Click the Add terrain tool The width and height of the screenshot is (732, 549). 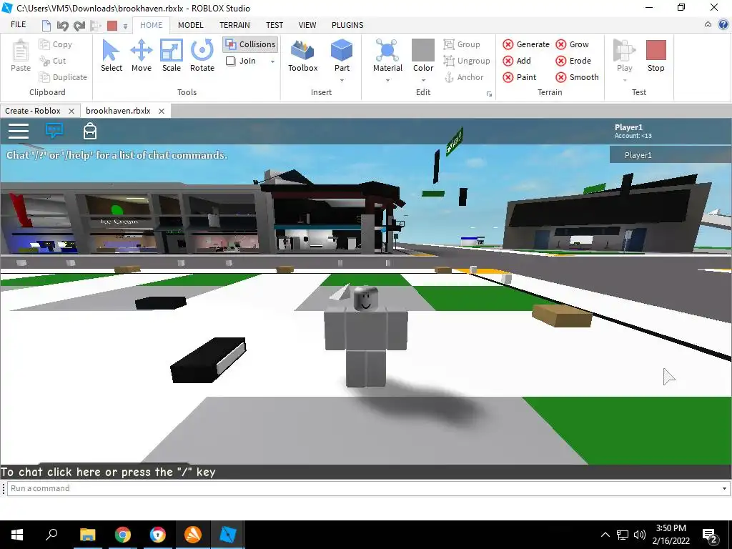click(x=517, y=61)
